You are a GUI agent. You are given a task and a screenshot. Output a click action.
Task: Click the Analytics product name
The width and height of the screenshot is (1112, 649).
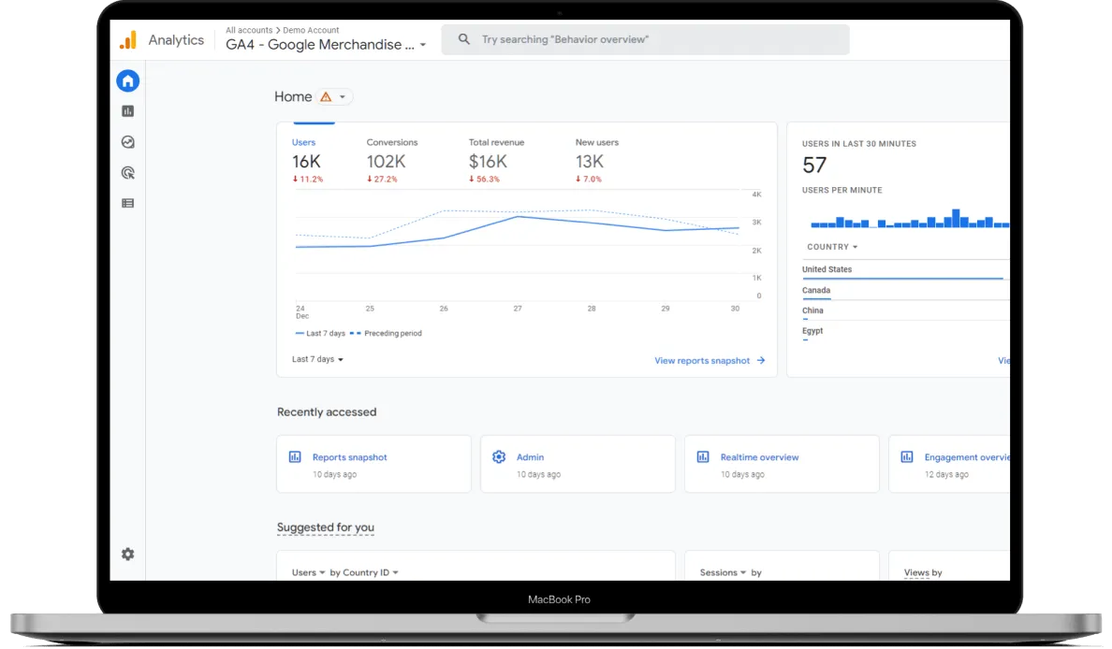click(x=176, y=40)
